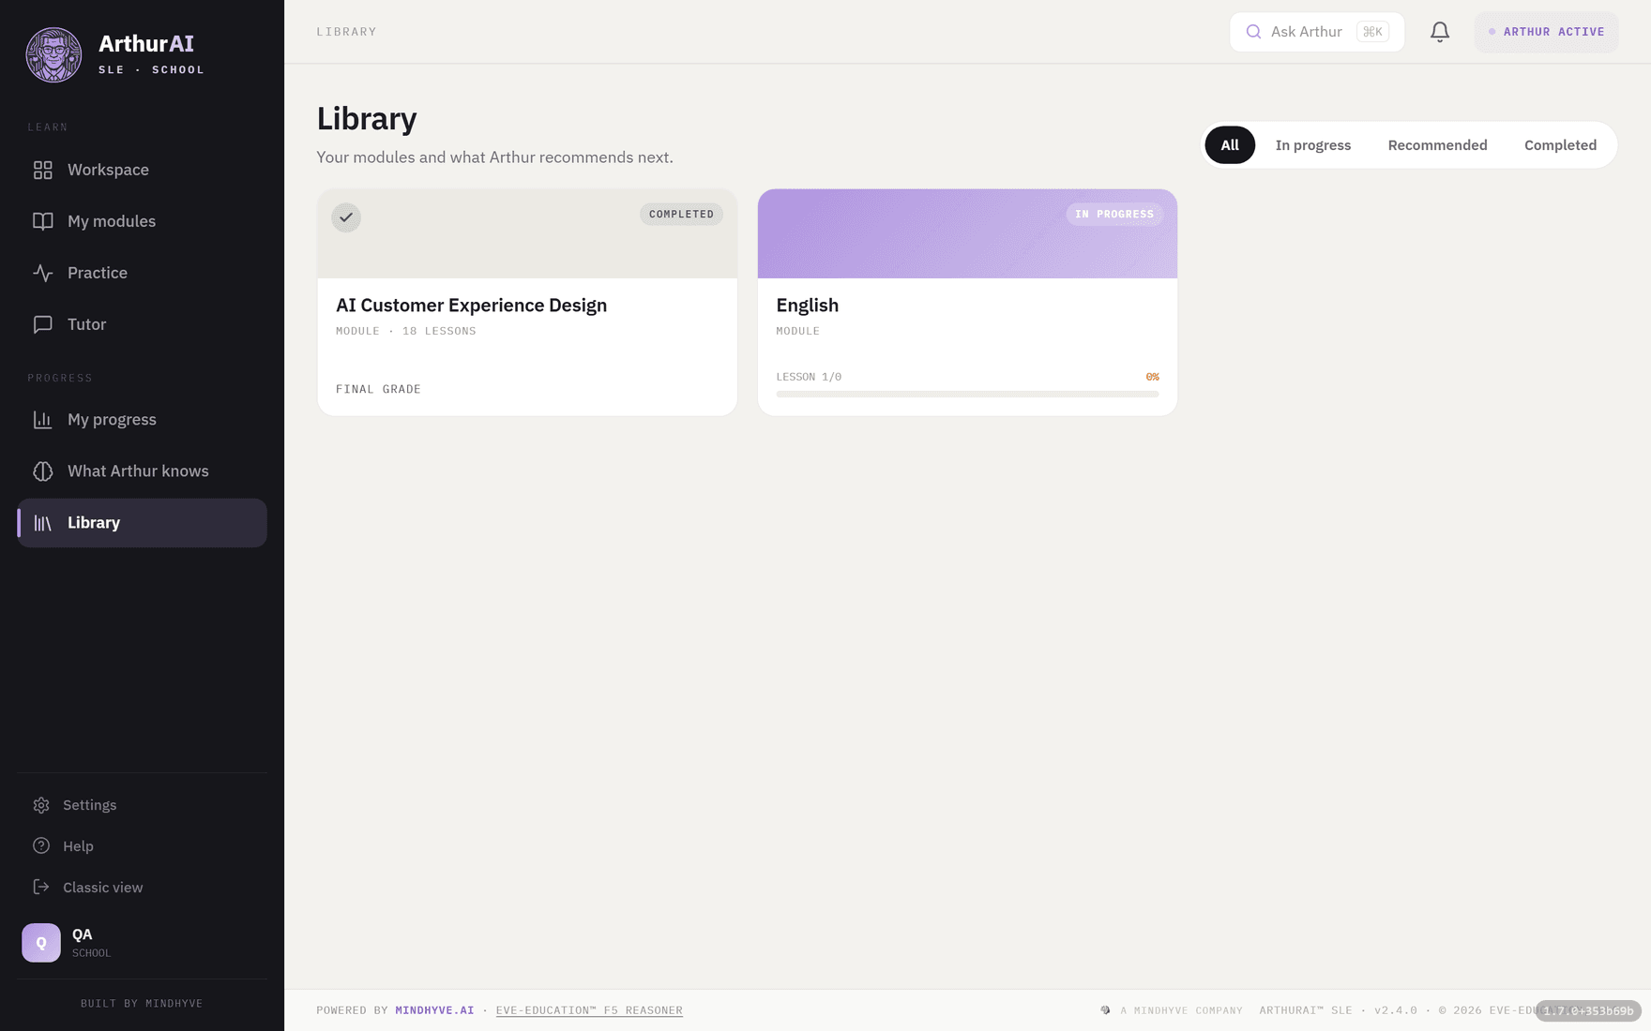Open the MINDHYVE.AI footer link
The width and height of the screenshot is (1651, 1031).
(x=434, y=1010)
